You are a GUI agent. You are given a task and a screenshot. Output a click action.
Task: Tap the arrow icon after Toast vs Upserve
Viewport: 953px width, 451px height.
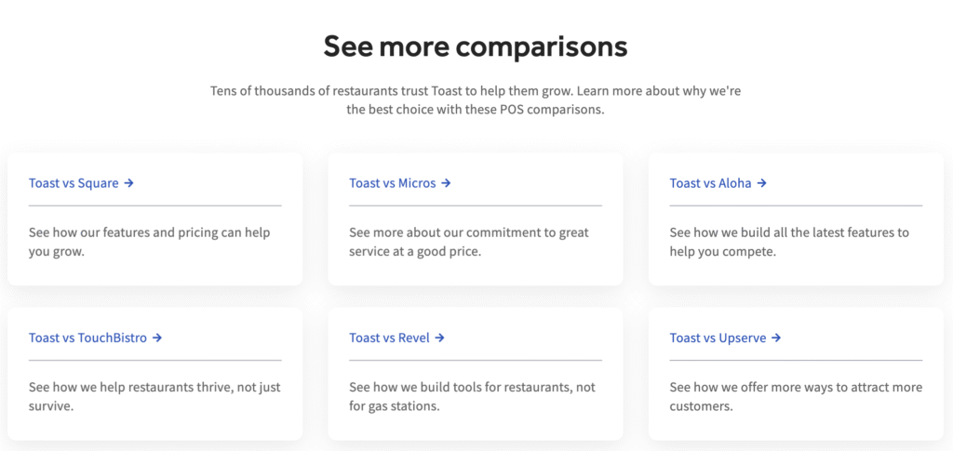pyautogui.click(x=776, y=338)
